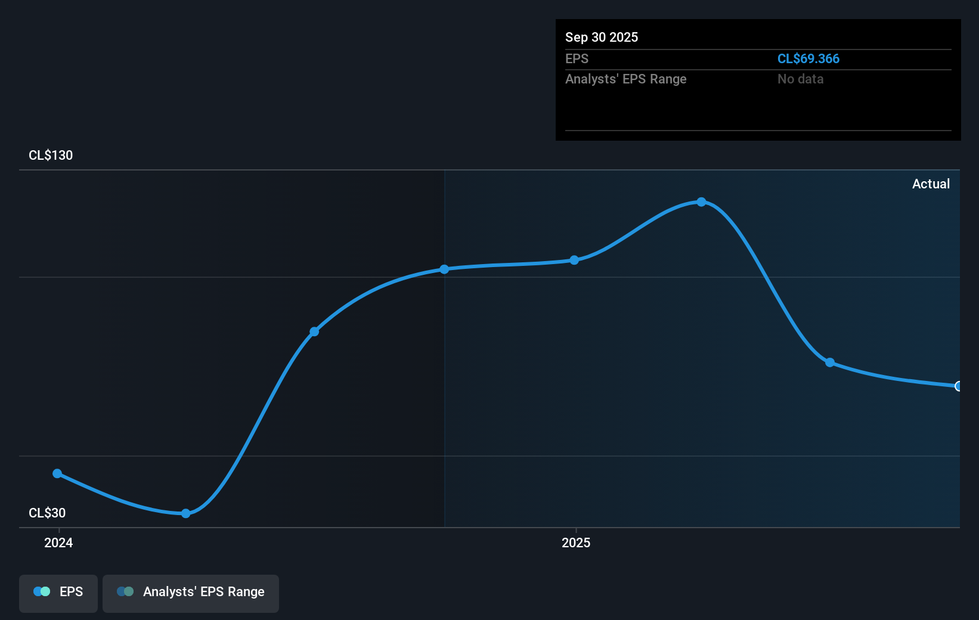Click the Analysts' EPS Range legend dots
The height and width of the screenshot is (620, 979).
click(125, 591)
